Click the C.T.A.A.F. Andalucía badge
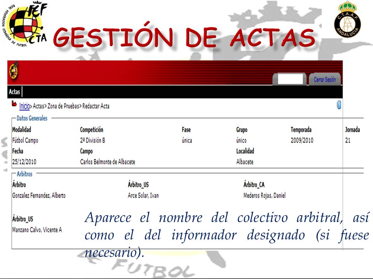The image size is (373, 279). tap(347, 19)
